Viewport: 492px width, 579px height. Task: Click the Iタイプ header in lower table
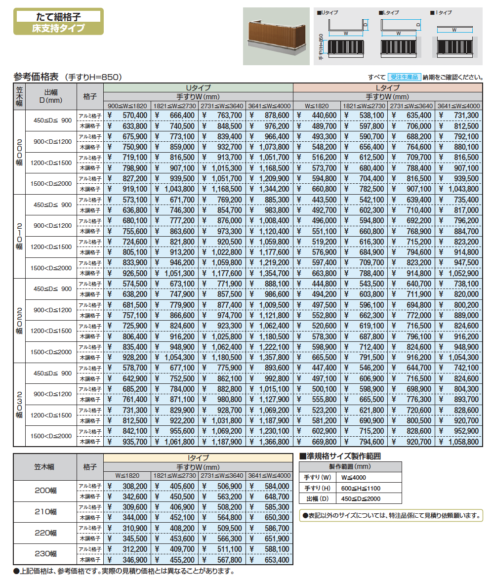click(x=199, y=458)
